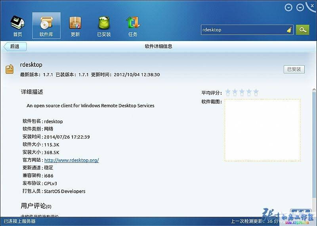317x226 pixels.
Task: Click the 已连接上服务器 status text
Action: point(19,221)
